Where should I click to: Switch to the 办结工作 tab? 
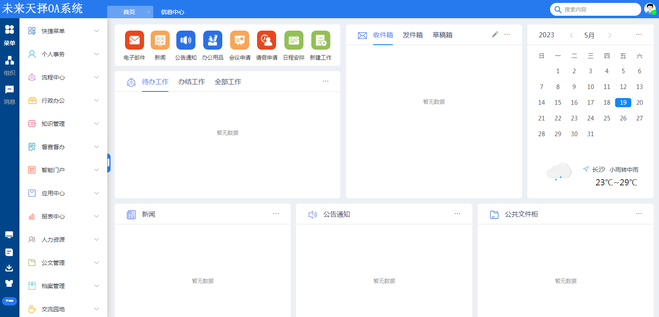(x=191, y=82)
